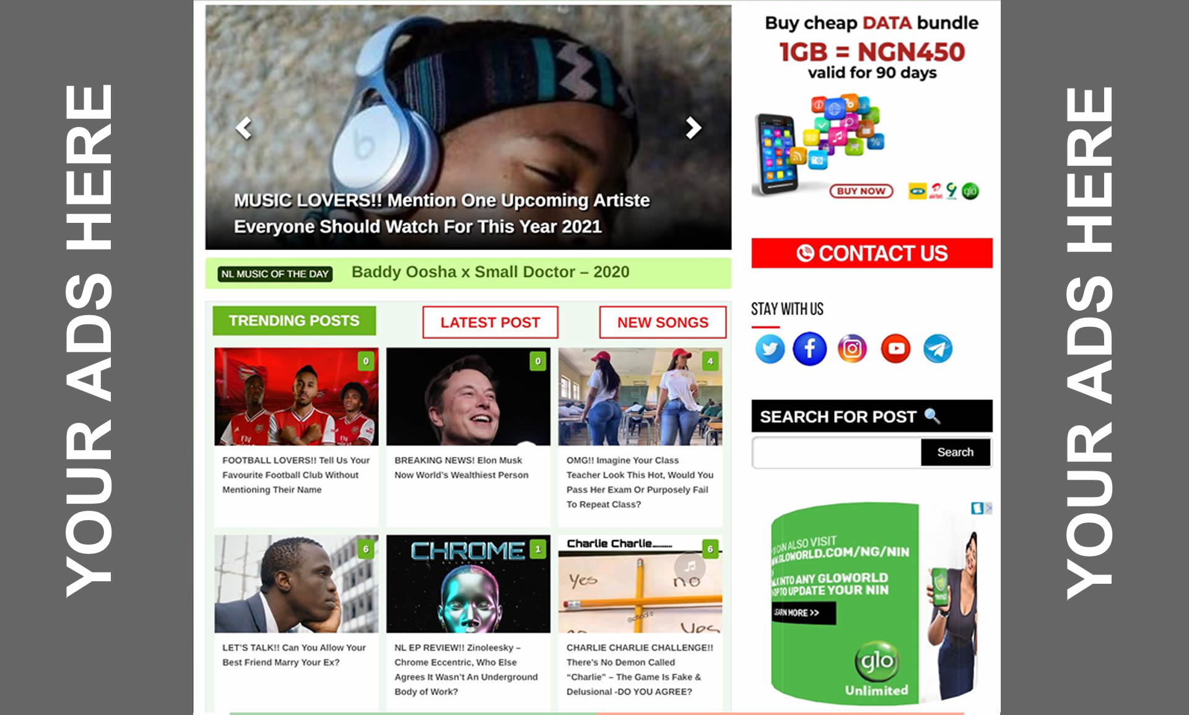The image size is (1189, 715).
Task: Open Baddy Oosha x Small Doctor music link
Action: pos(490,272)
